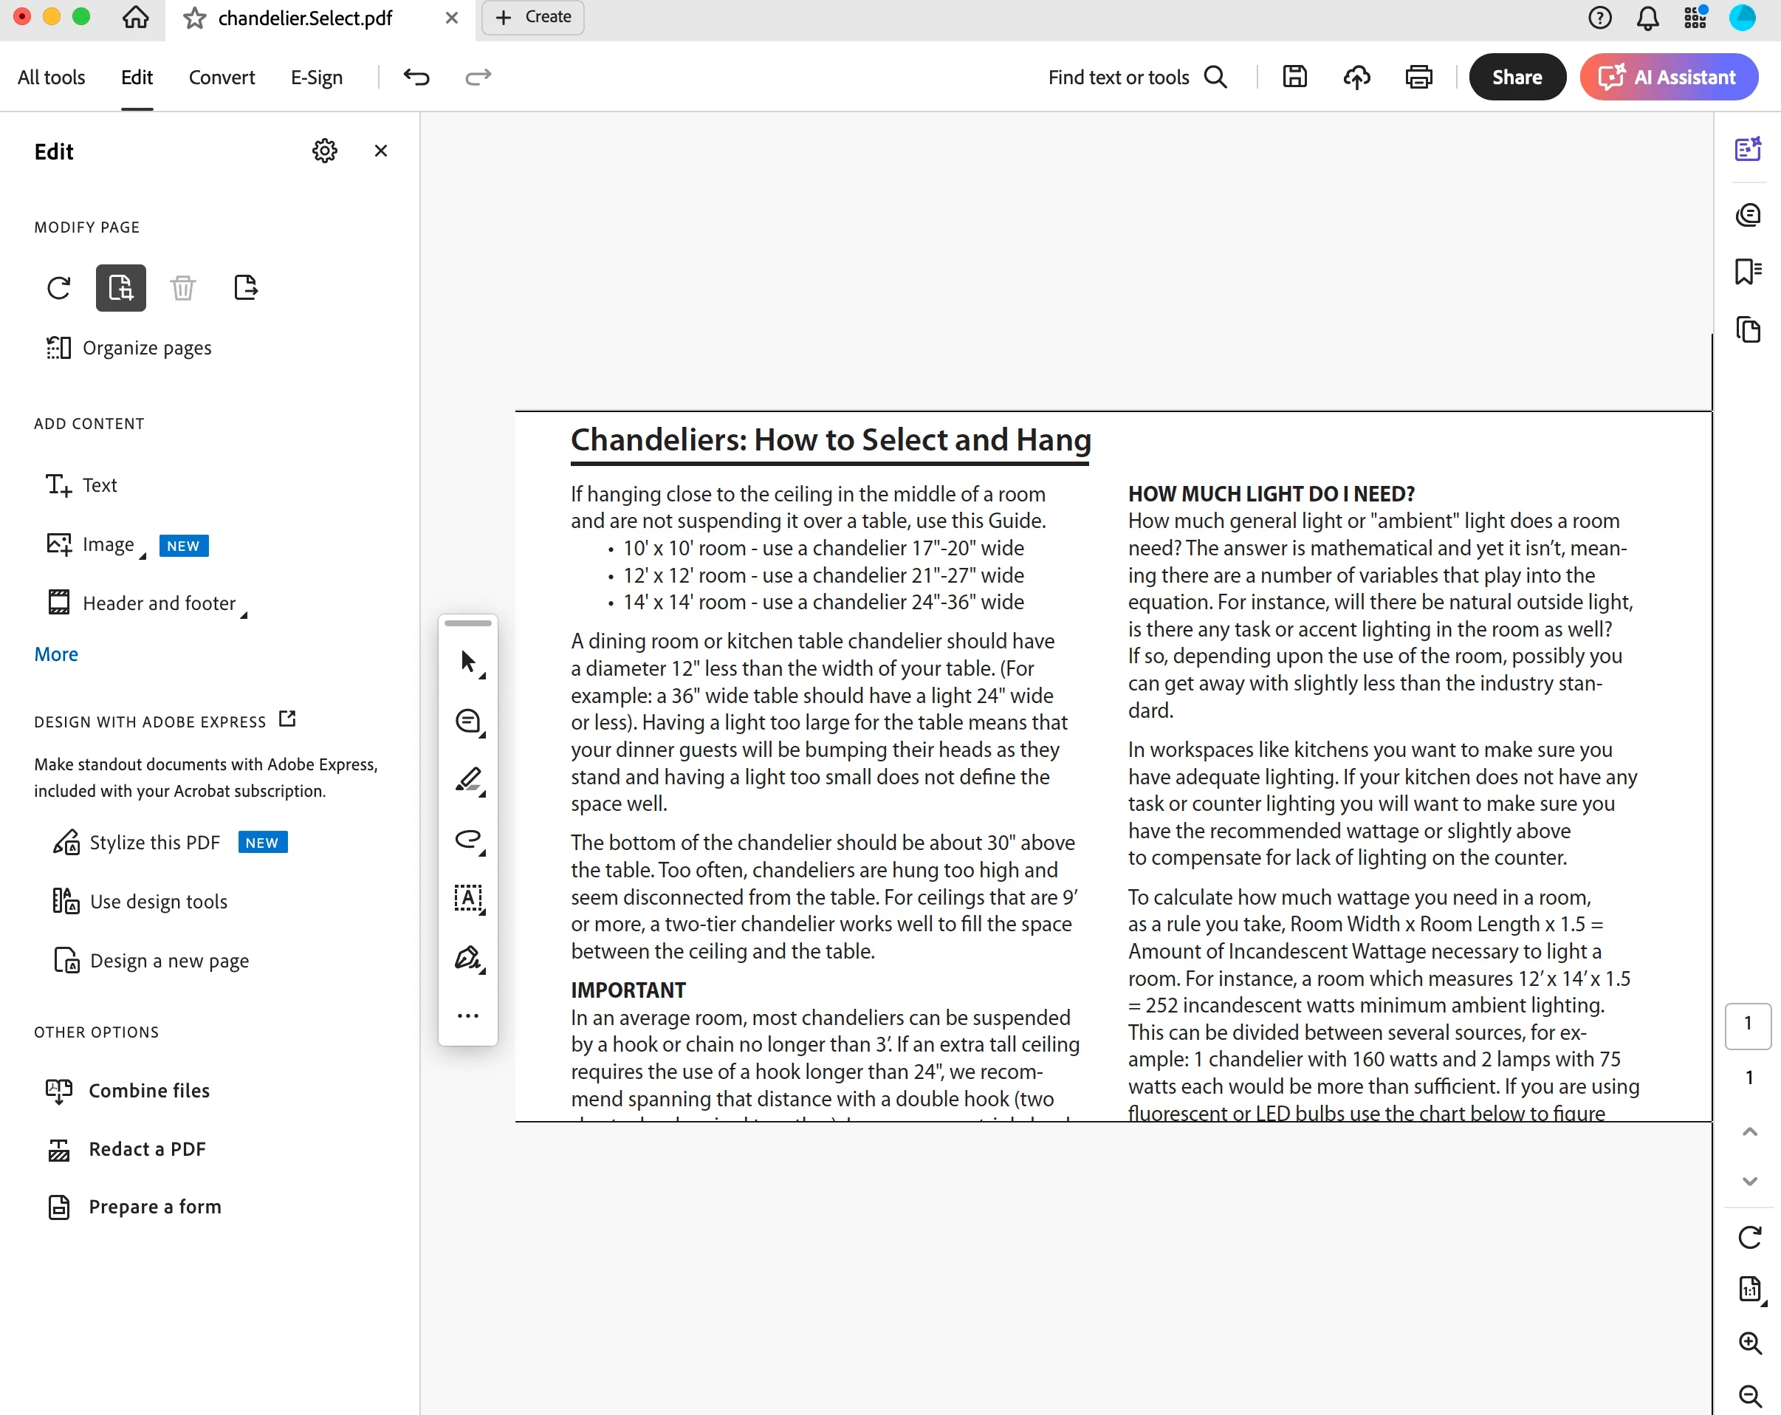
Task: Click the extract page icon
Action: pyautogui.click(x=245, y=287)
